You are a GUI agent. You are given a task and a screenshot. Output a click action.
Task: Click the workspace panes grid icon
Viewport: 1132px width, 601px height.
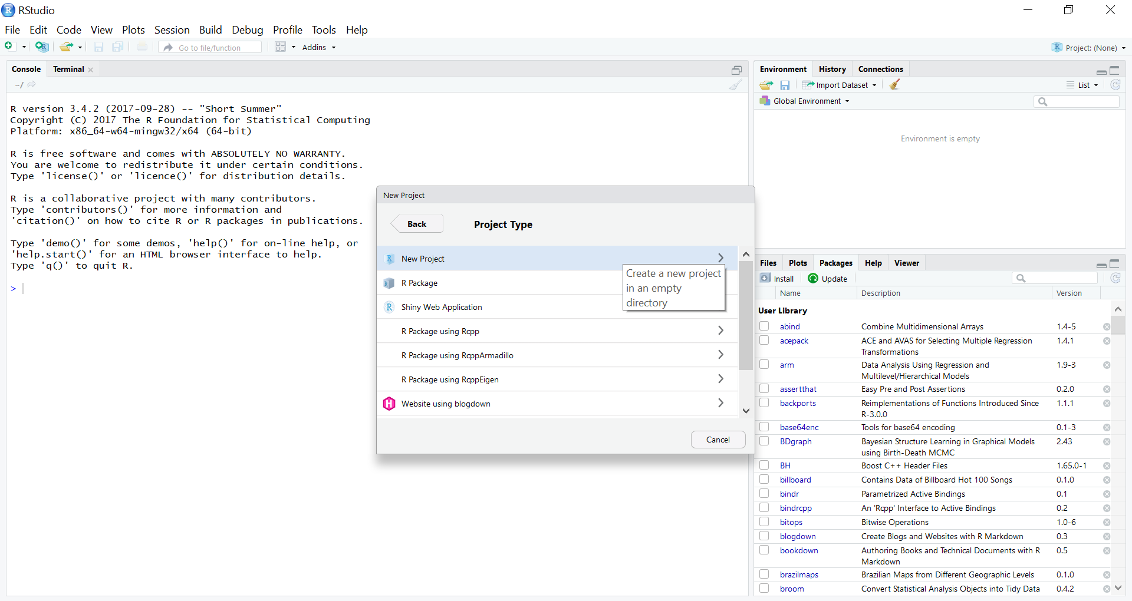tap(281, 47)
